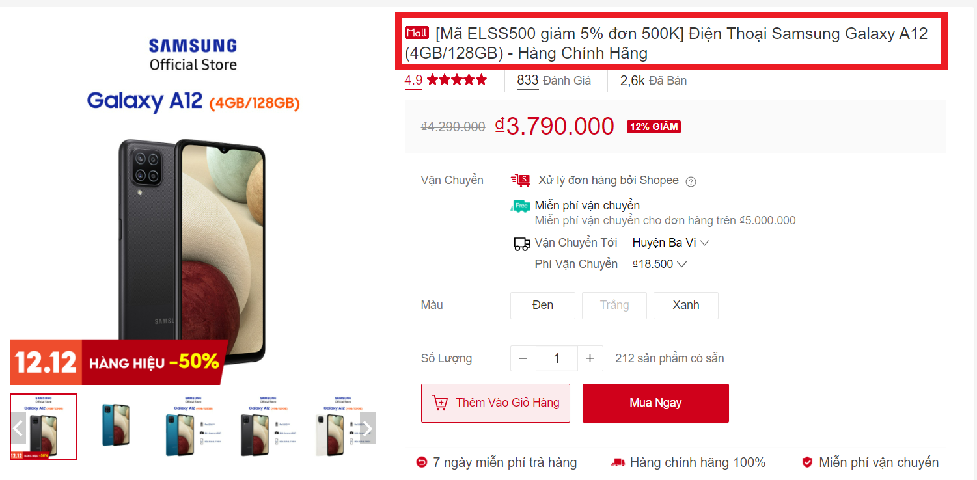The width and height of the screenshot is (977, 480).
Task: Select the Trắng color option
Action: tap(614, 306)
